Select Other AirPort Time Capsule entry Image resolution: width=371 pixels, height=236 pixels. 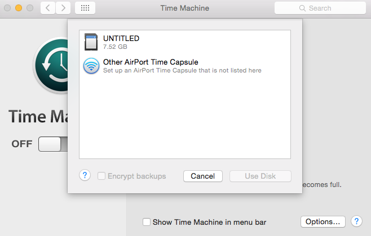[x=185, y=66]
